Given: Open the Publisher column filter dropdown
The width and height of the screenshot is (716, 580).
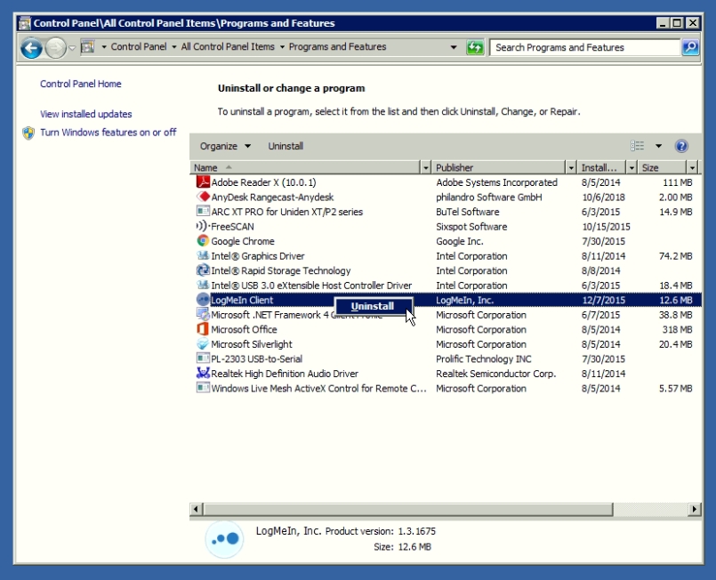Looking at the screenshot, I should pyautogui.click(x=571, y=167).
